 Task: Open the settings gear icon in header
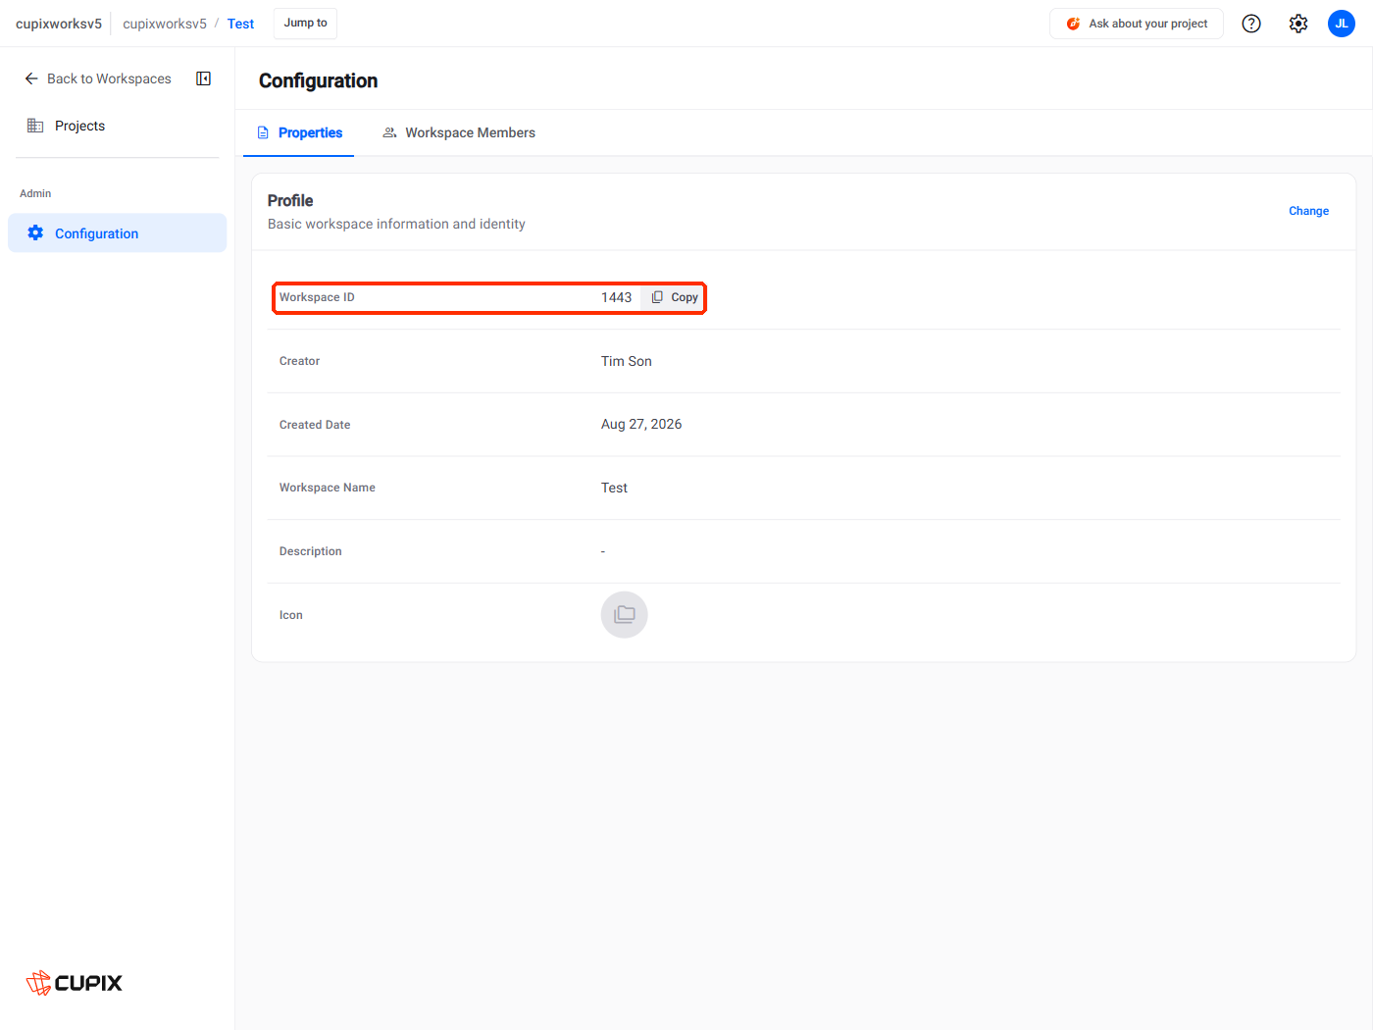pos(1298,24)
